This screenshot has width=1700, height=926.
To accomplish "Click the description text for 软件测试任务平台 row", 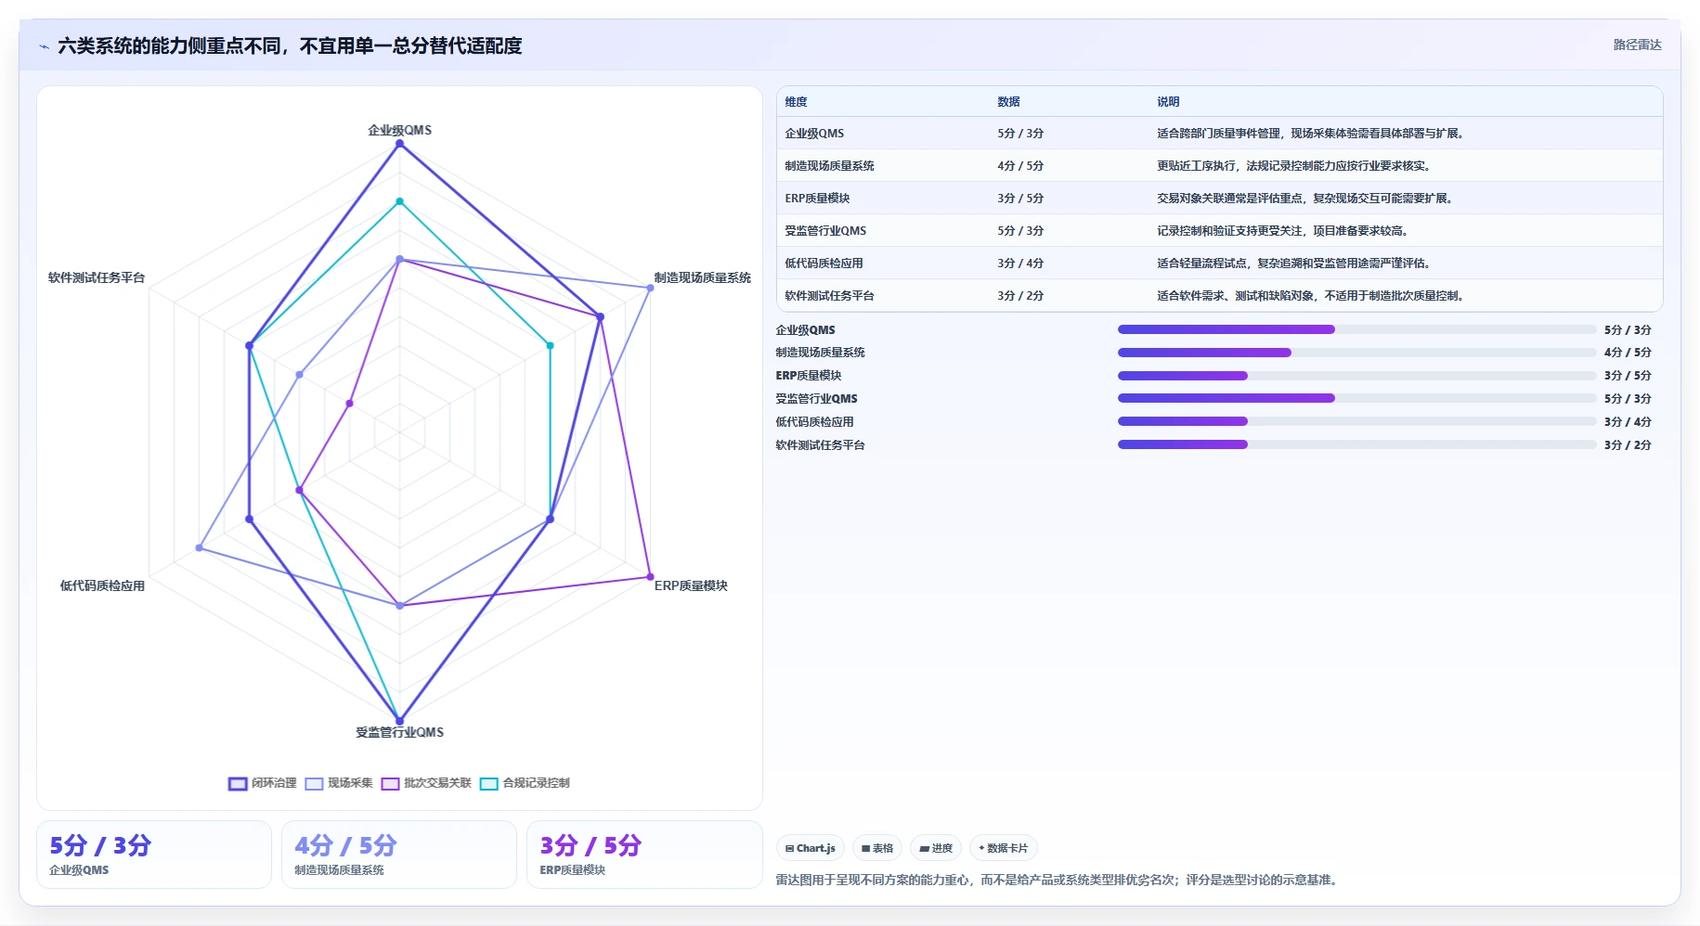I will (1312, 296).
